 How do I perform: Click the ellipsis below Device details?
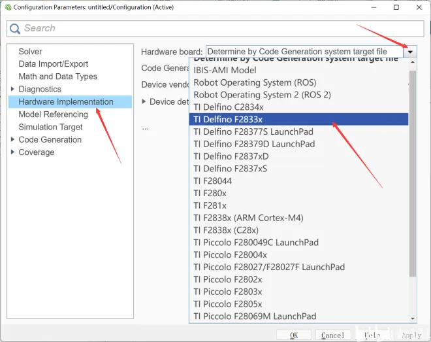[146, 128]
